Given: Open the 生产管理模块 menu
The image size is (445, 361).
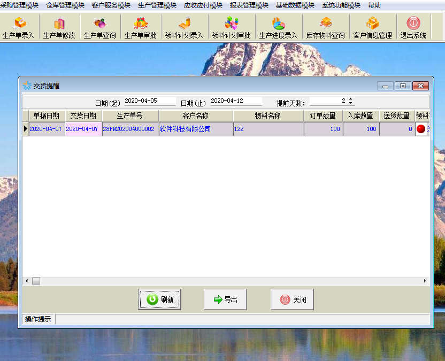Looking at the screenshot, I should click(157, 5).
